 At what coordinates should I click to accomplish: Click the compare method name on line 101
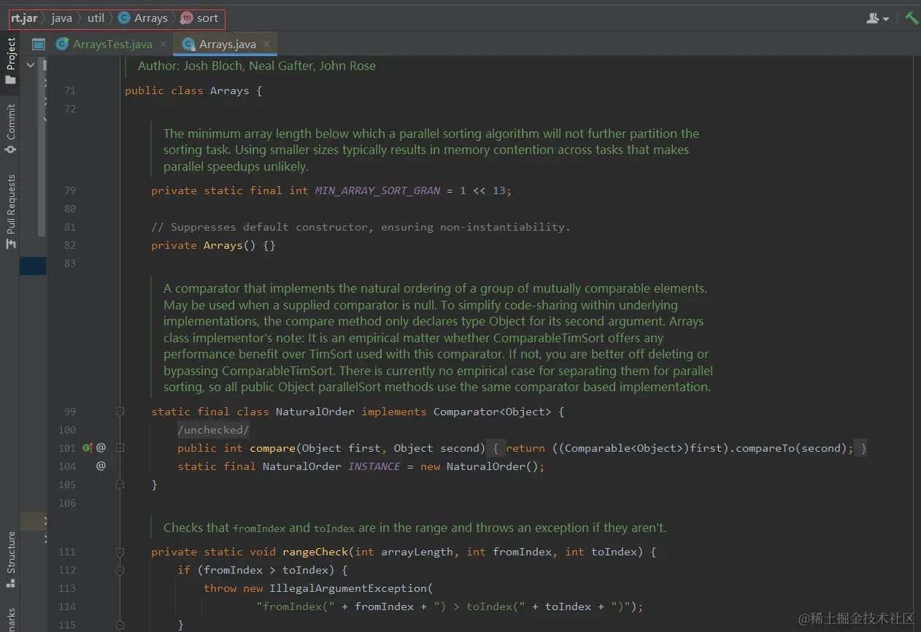[x=272, y=448]
